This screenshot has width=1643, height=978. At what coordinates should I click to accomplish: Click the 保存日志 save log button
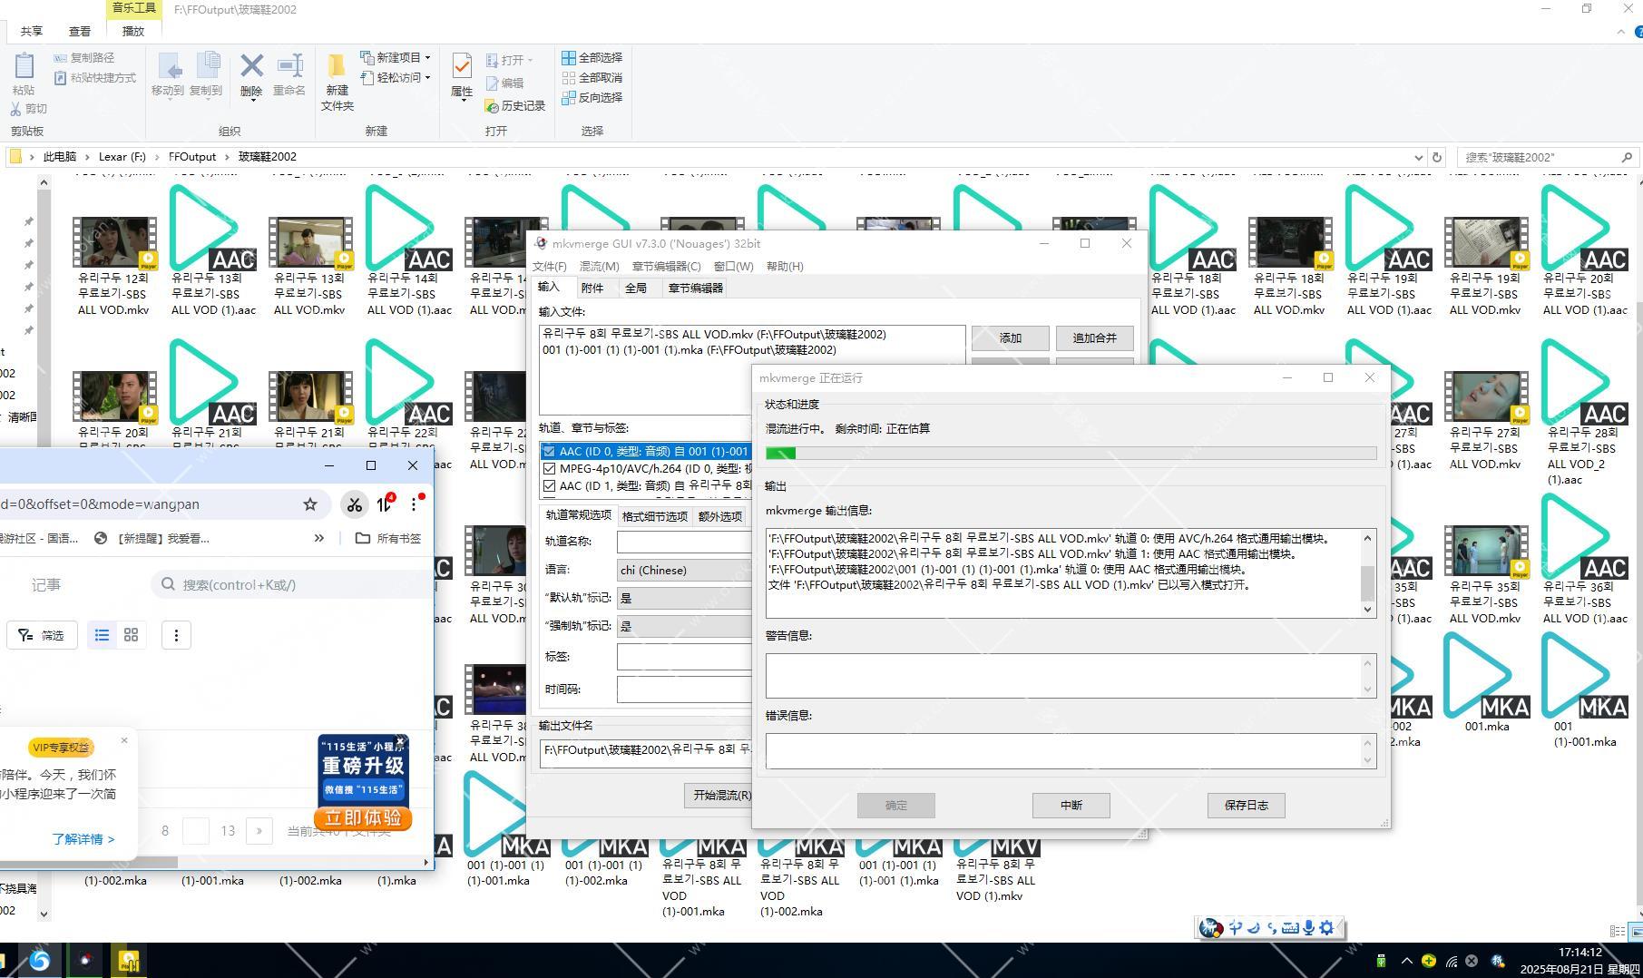[x=1246, y=805]
